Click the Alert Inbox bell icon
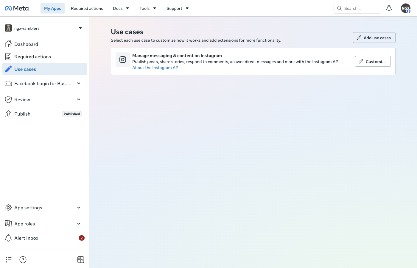This screenshot has height=268, width=417. (x=8, y=238)
